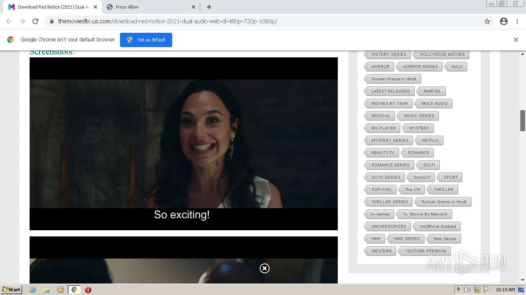Open Tv Shows By Network tag
The image size is (526, 295).
point(423,214)
